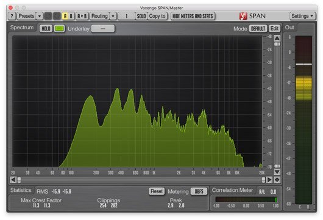Viewport: 323px width, 220px height.
Task: Click the left handle of horizontal frequency slider
Action: click(19, 180)
